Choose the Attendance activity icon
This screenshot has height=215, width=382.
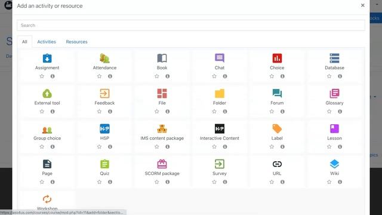click(104, 59)
